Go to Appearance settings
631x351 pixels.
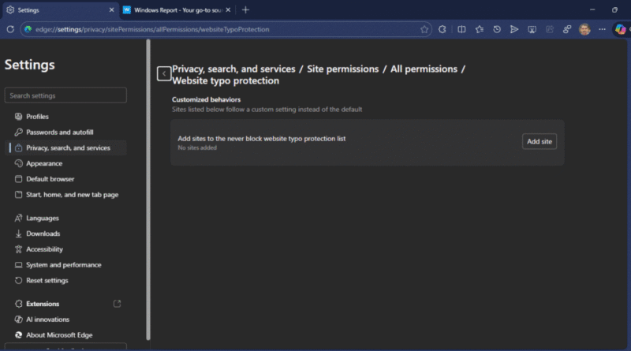tap(44, 163)
